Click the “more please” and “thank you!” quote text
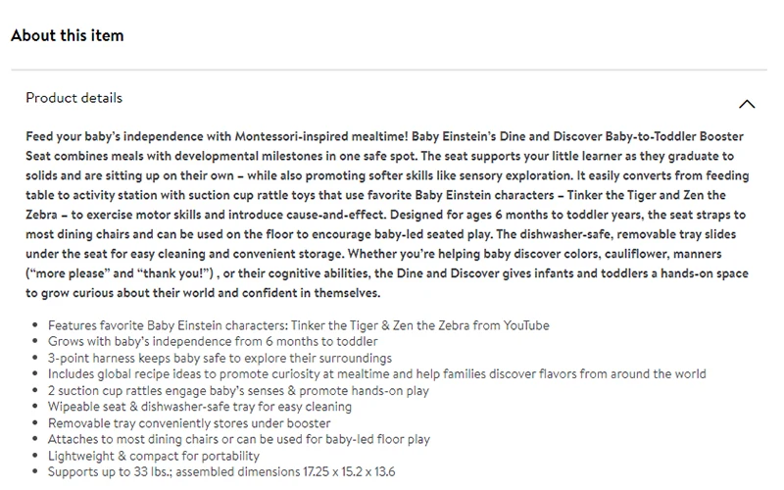The height and width of the screenshot is (490, 784). (120, 273)
